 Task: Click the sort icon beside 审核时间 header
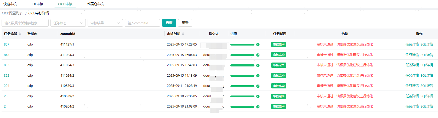pyautogui.click(x=183, y=34)
